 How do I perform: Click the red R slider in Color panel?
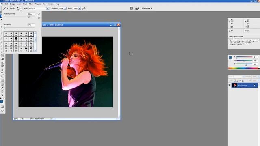244,57
